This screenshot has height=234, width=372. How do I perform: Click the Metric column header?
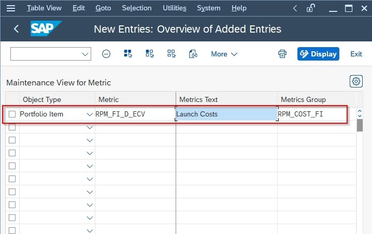(135, 99)
